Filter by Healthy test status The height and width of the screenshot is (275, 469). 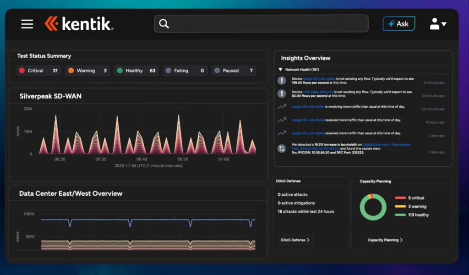click(136, 71)
